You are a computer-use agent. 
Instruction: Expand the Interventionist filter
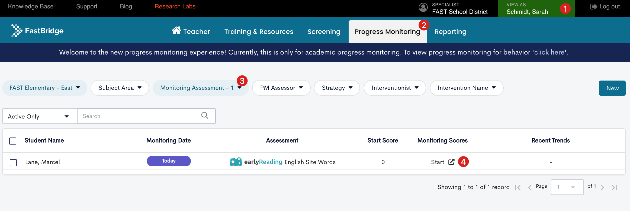click(x=395, y=88)
